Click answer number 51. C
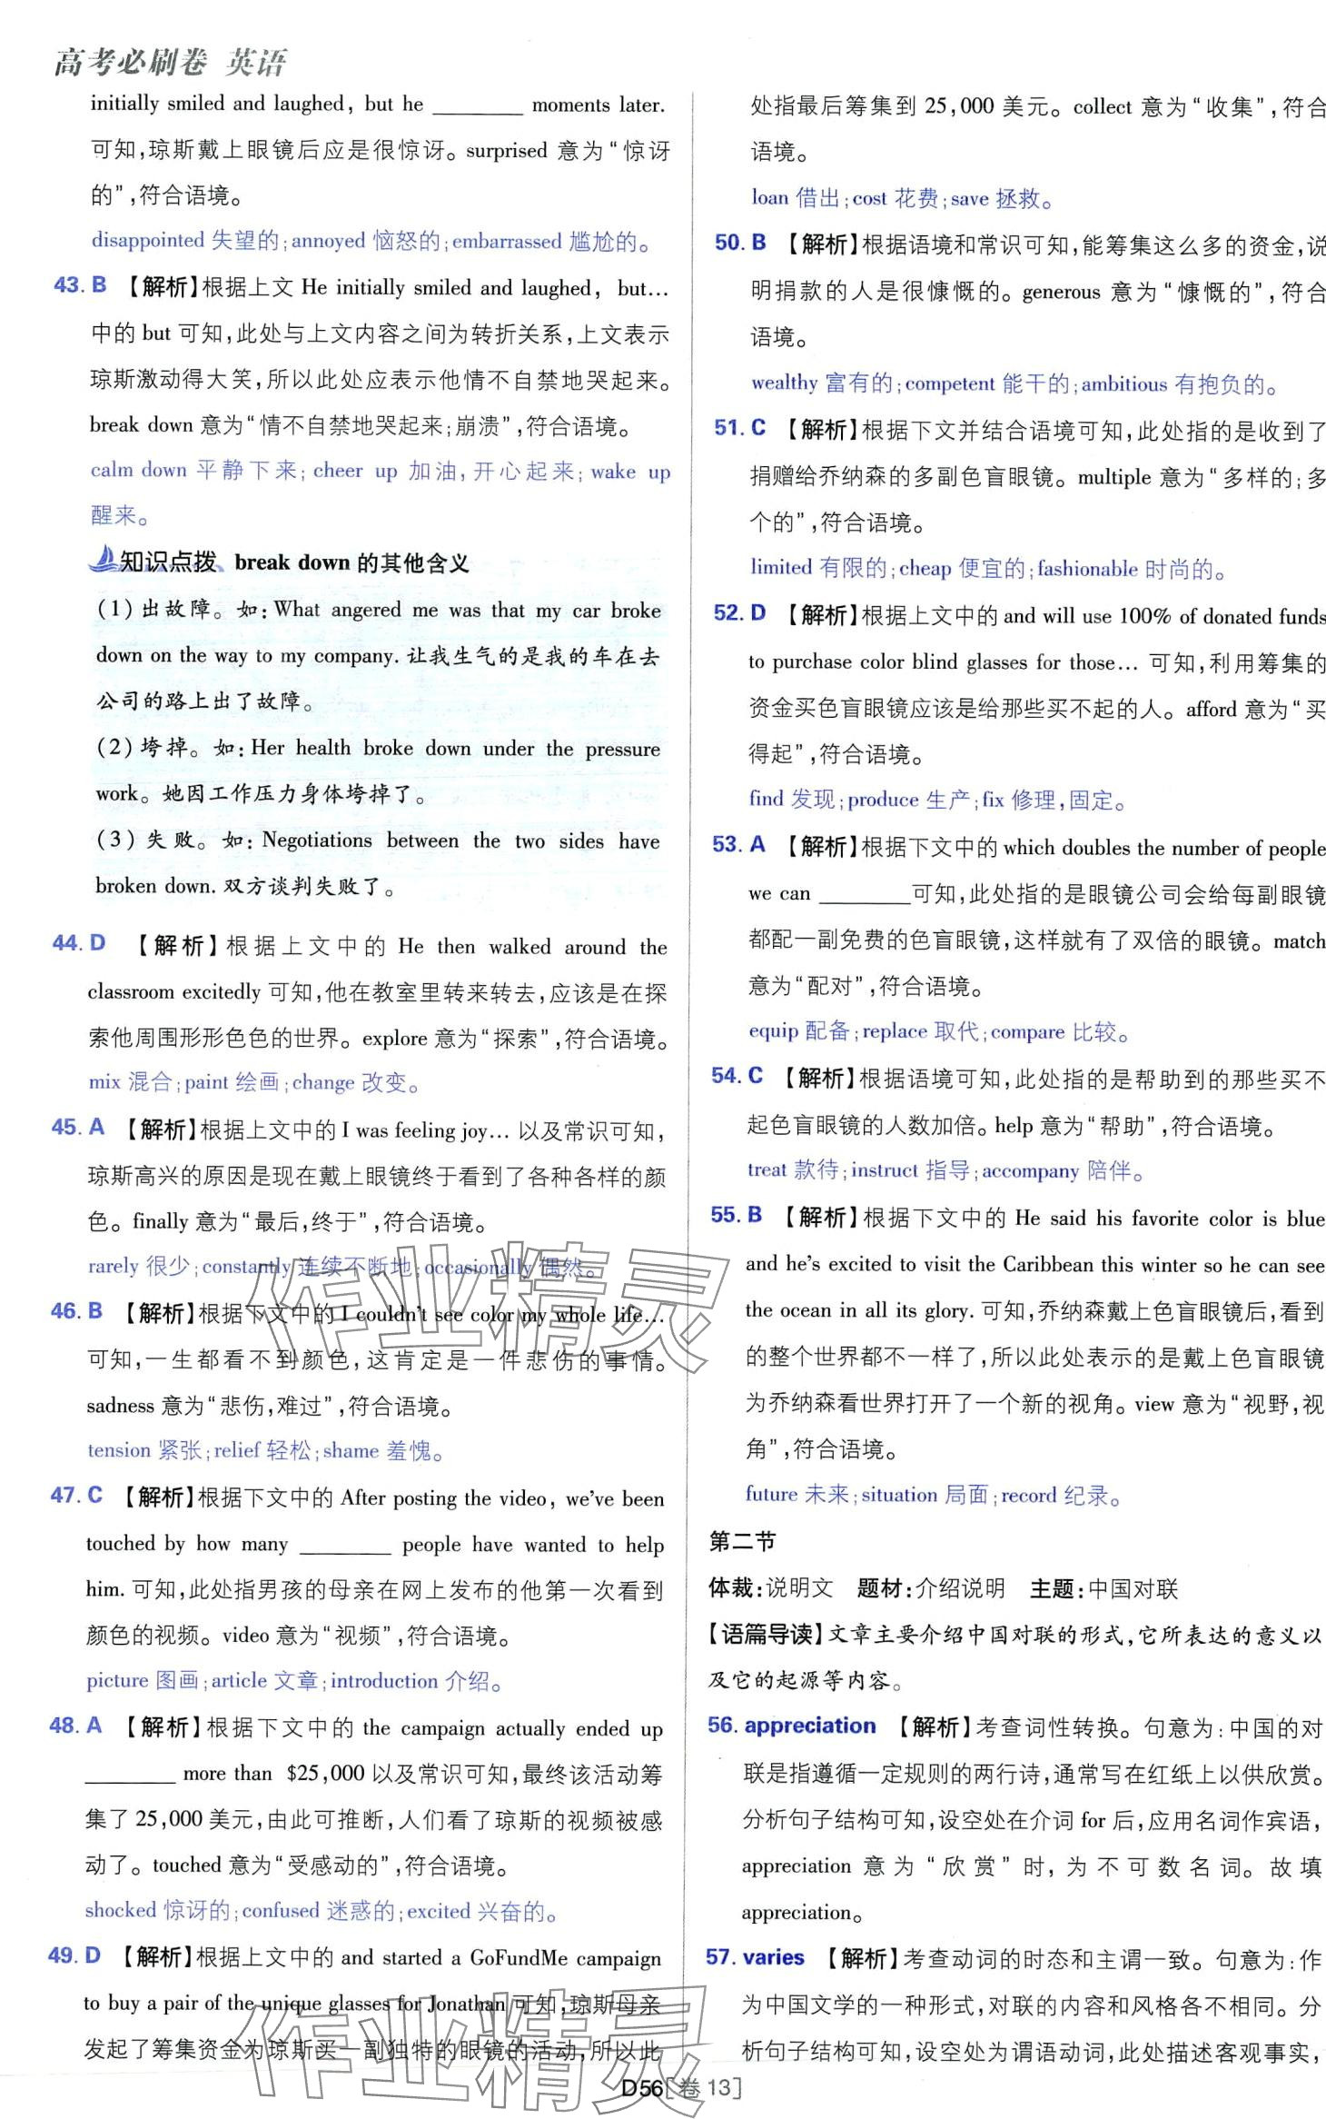Image resolution: width=1326 pixels, height=2119 pixels. pos(739,428)
